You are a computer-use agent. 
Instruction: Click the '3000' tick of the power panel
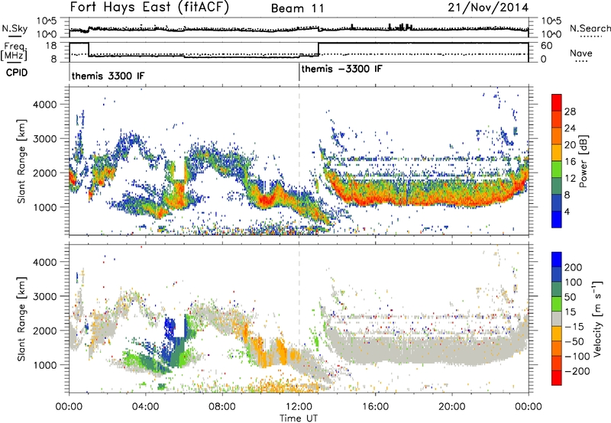coord(45,139)
